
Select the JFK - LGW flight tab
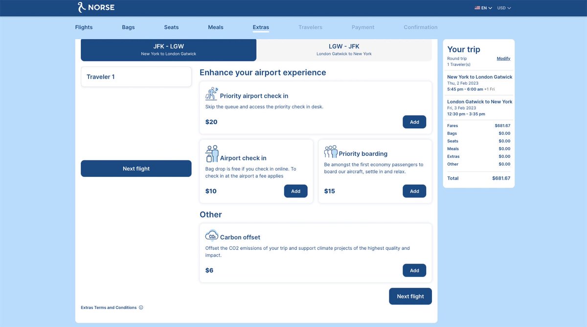[x=168, y=50]
